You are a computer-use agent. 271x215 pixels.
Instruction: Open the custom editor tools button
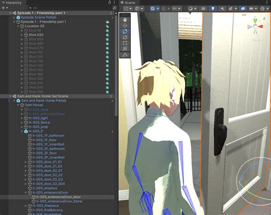[125, 55]
